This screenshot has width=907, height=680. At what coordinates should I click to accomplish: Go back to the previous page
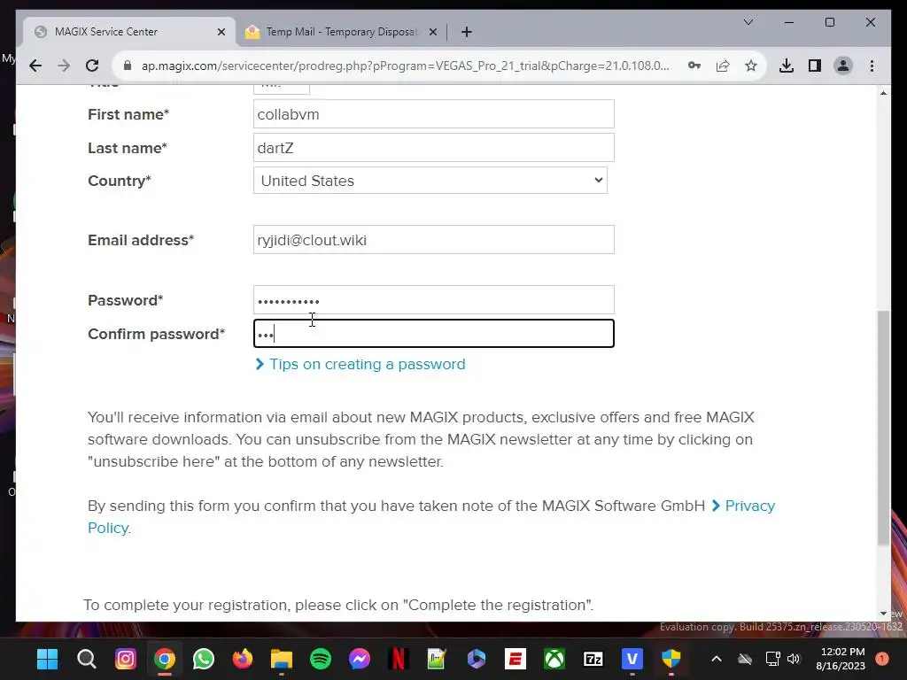point(35,66)
